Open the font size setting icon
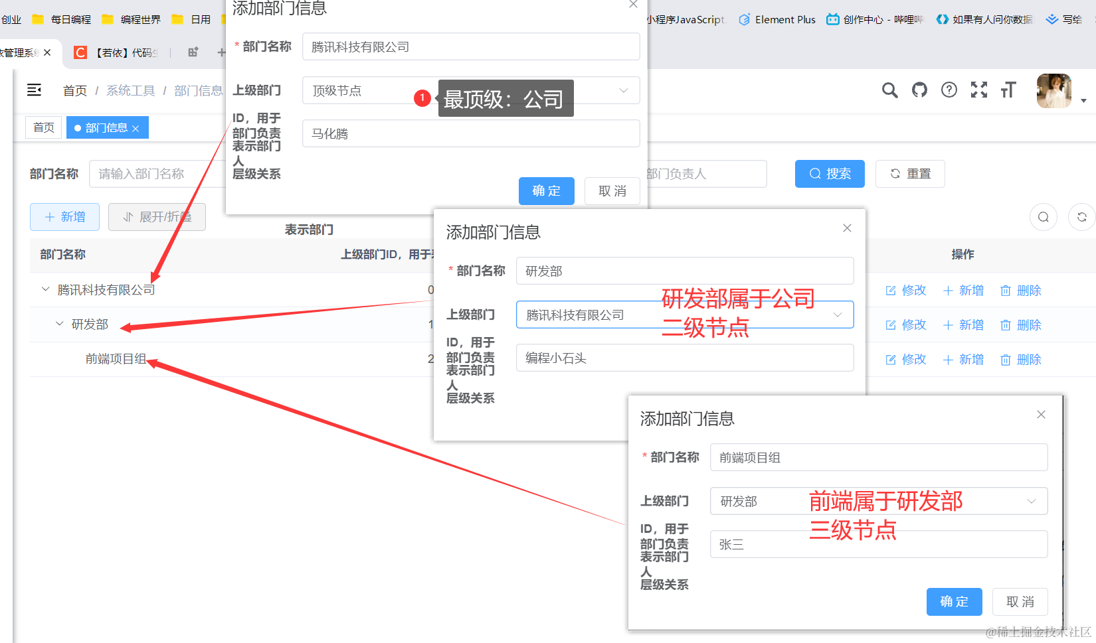This screenshot has width=1096, height=643. coord(1008,90)
